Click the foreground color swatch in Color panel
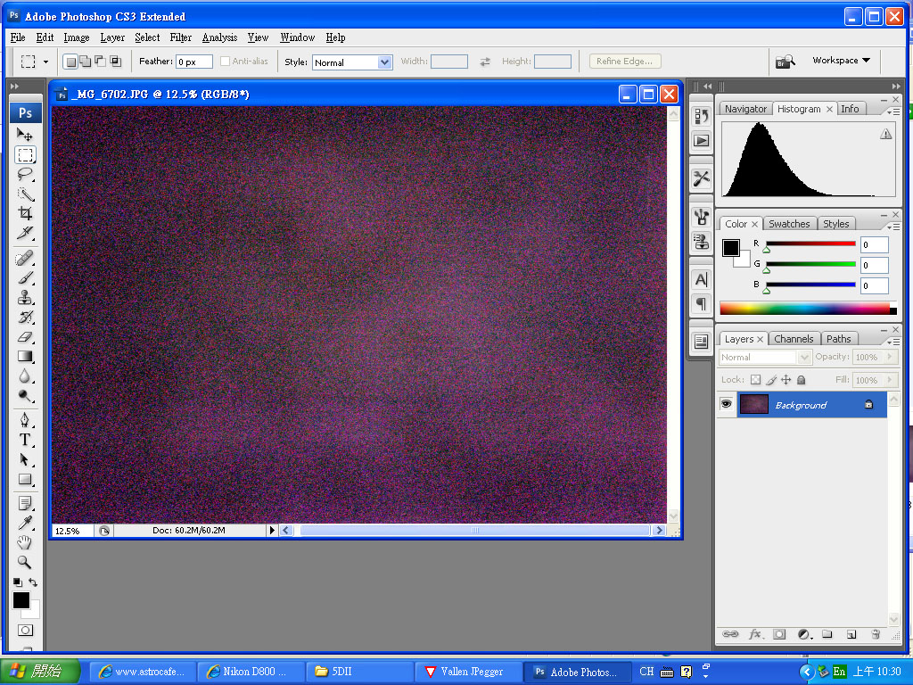Viewport: 913px width, 685px height. click(x=731, y=247)
